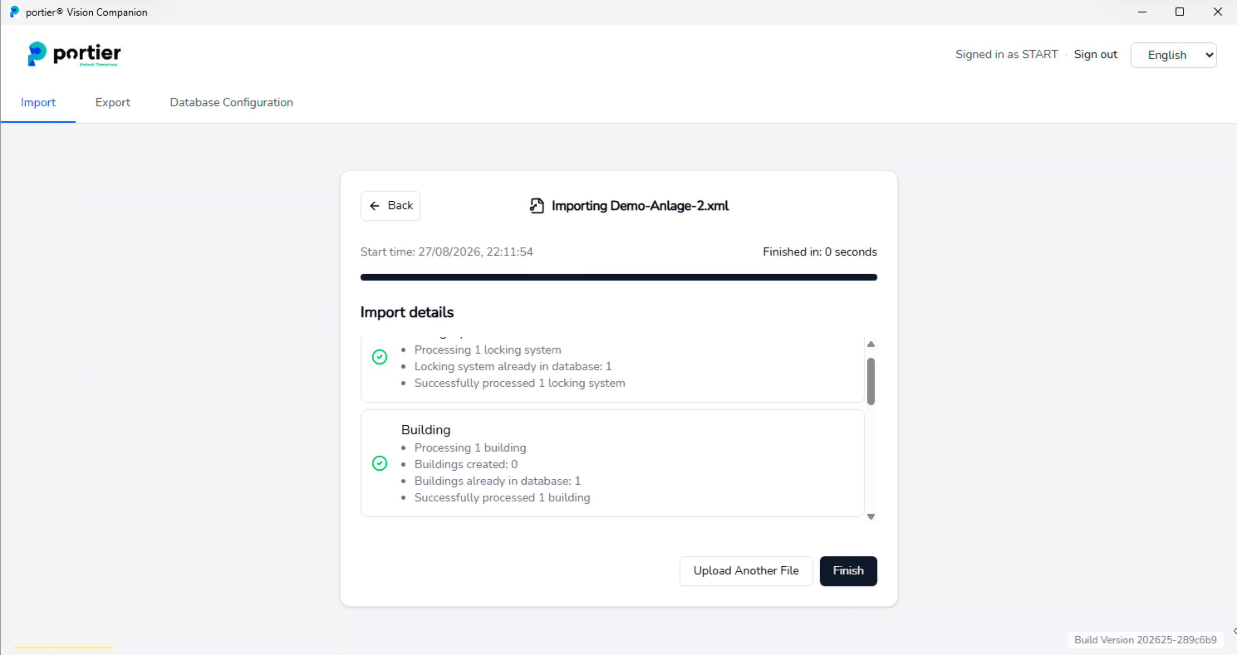The height and width of the screenshot is (655, 1237).
Task: Click 'Successfully processed 1 locking system' line
Action: (x=519, y=383)
